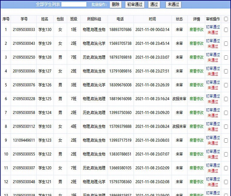Mark 学生103 as 未通过
231x196 pixels.
[x=213, y=129]
